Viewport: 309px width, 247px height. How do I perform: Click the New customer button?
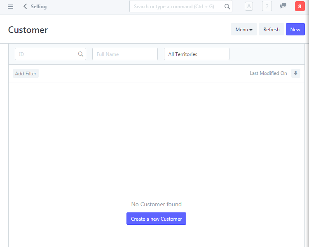[295, 29]
